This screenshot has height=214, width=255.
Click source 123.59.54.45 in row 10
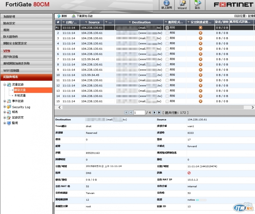coord(90,75)
